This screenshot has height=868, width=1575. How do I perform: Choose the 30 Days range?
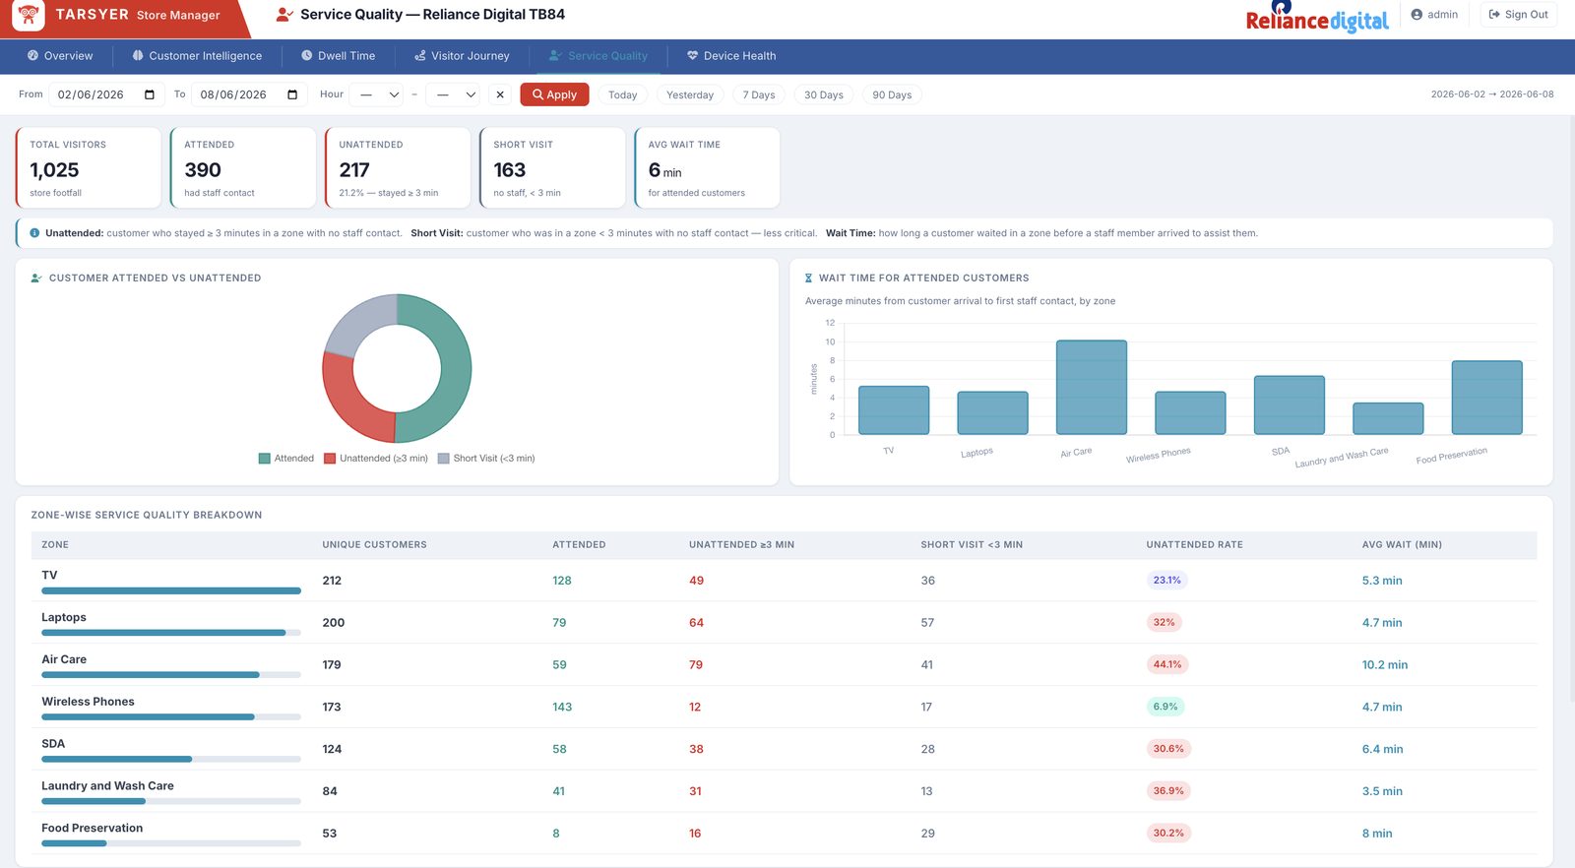click(x=824, y=95)
